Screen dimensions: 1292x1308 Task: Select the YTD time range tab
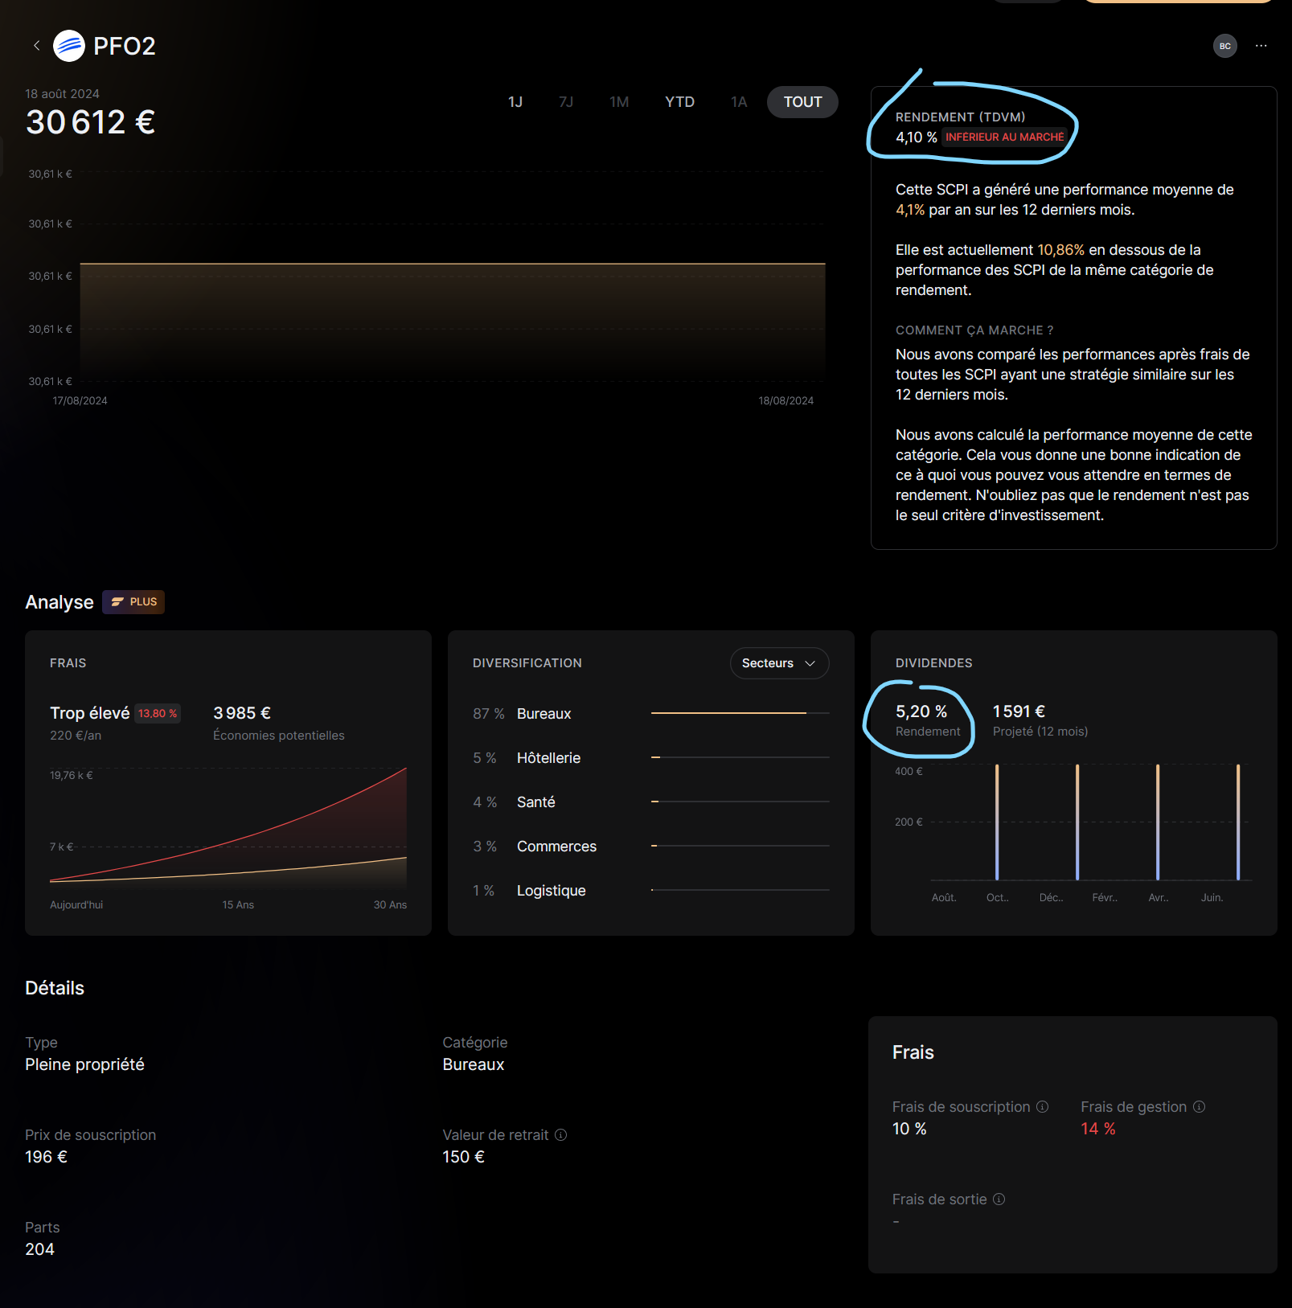[679, 102]
